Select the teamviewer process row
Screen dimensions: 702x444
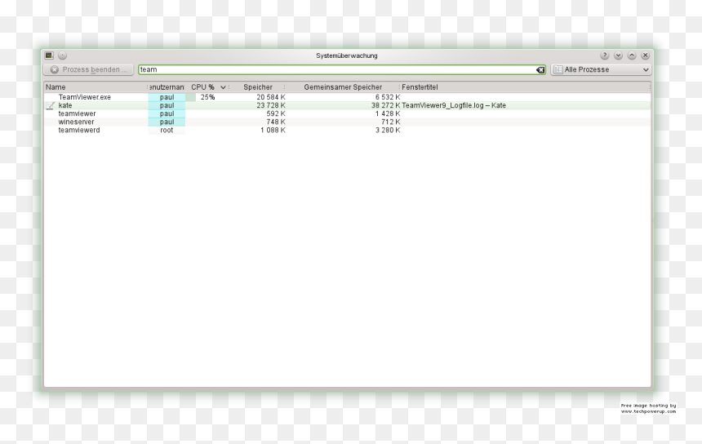[348, 113]
